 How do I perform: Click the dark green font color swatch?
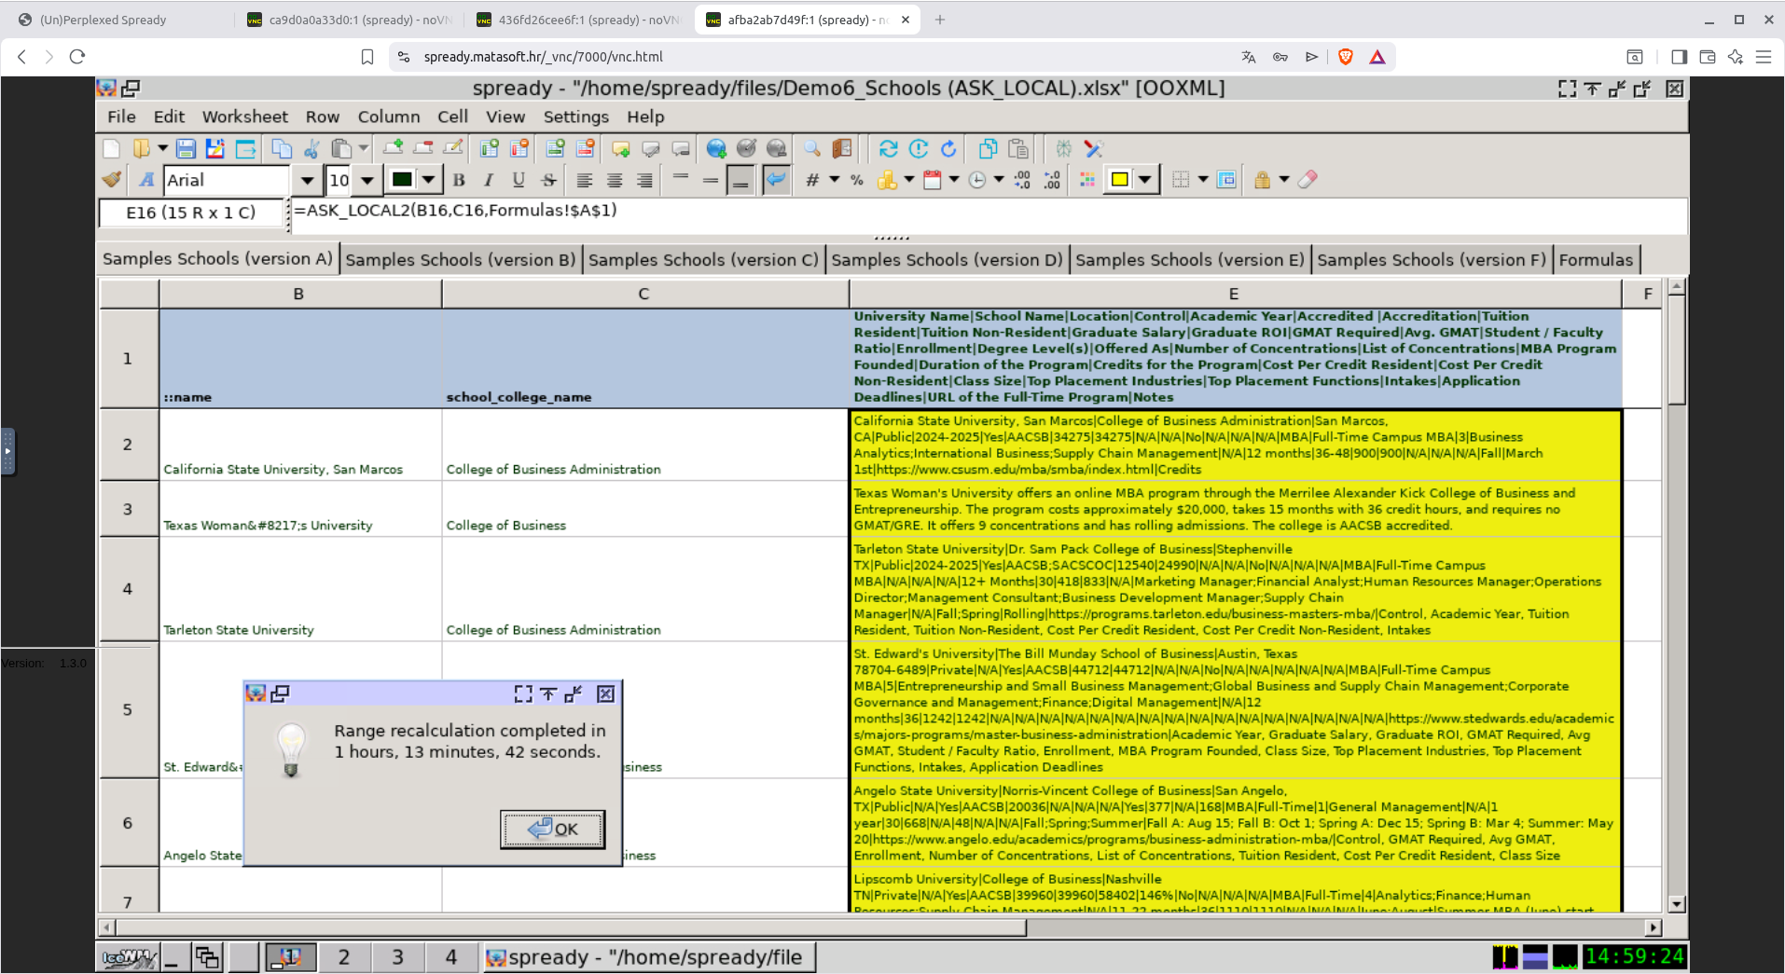tap(403, 180)
